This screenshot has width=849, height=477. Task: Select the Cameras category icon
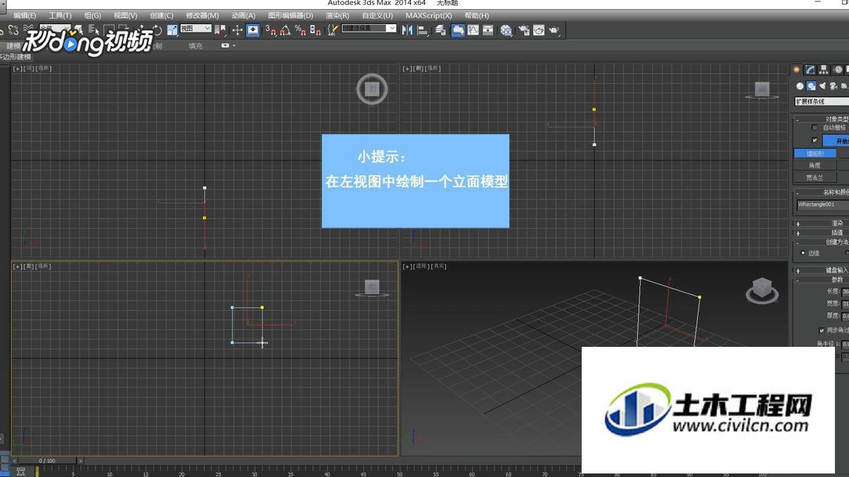833,86
